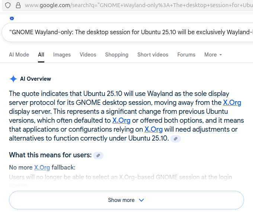Switch to Short videos tab
This screenshot has width=253, height=212.
pos(153,55)
